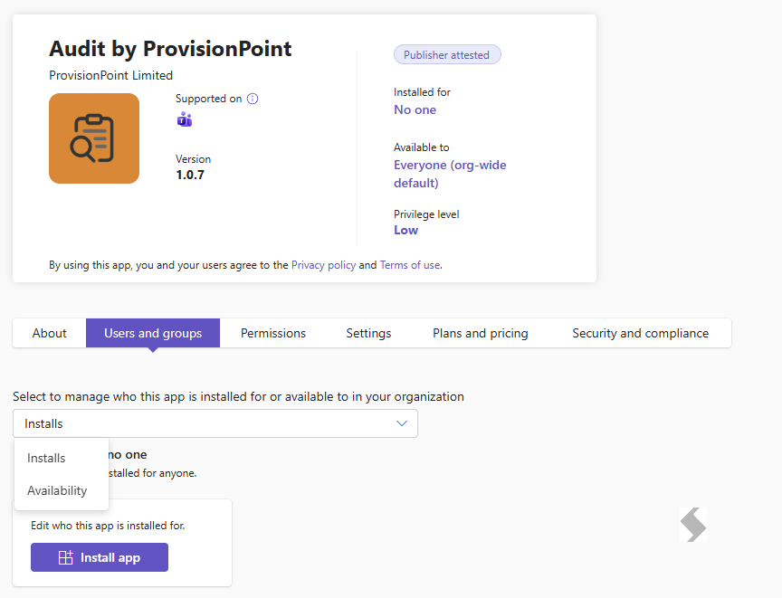Click the Install app button
782x598 pixels.
point(100,557)
